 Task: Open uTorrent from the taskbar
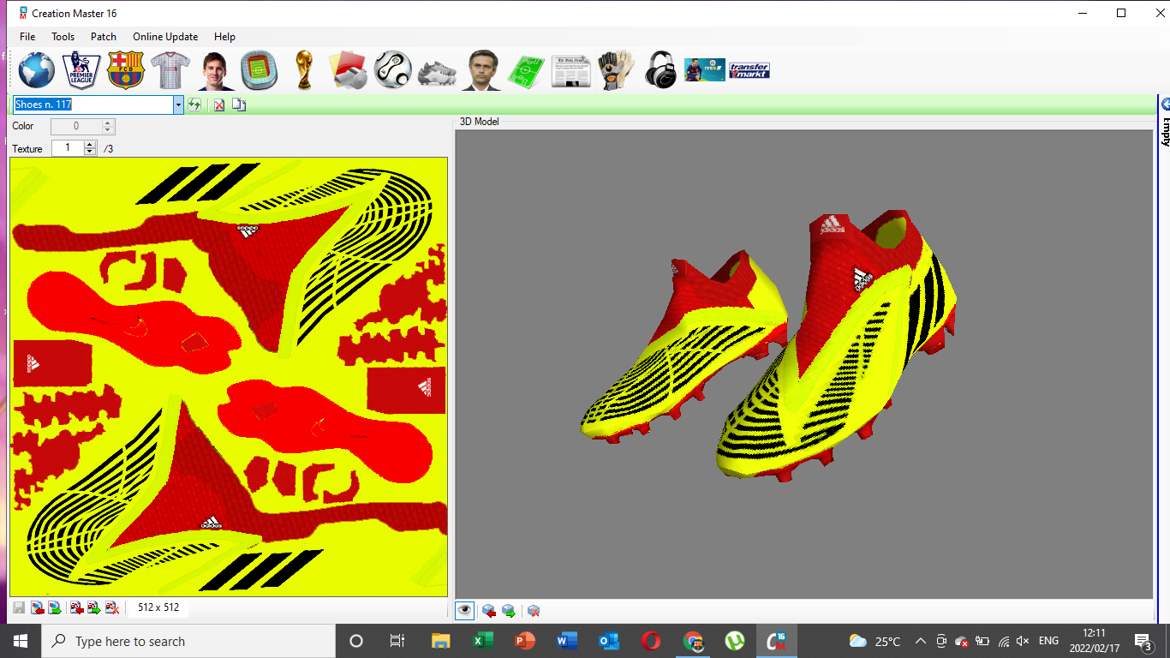pos(734,641)
